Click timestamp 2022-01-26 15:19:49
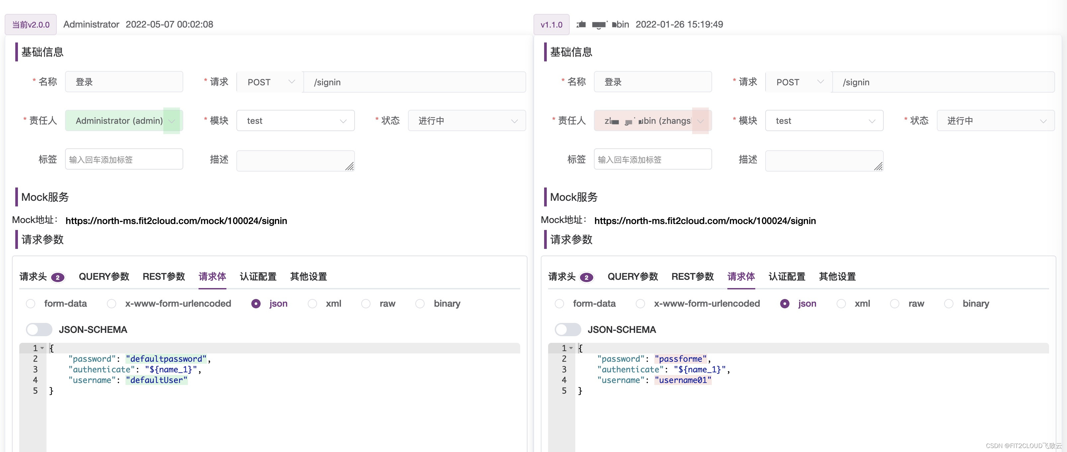 coord(679,25)
